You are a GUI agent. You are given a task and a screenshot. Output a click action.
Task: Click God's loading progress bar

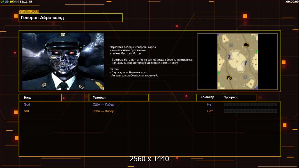pos(250,104)
